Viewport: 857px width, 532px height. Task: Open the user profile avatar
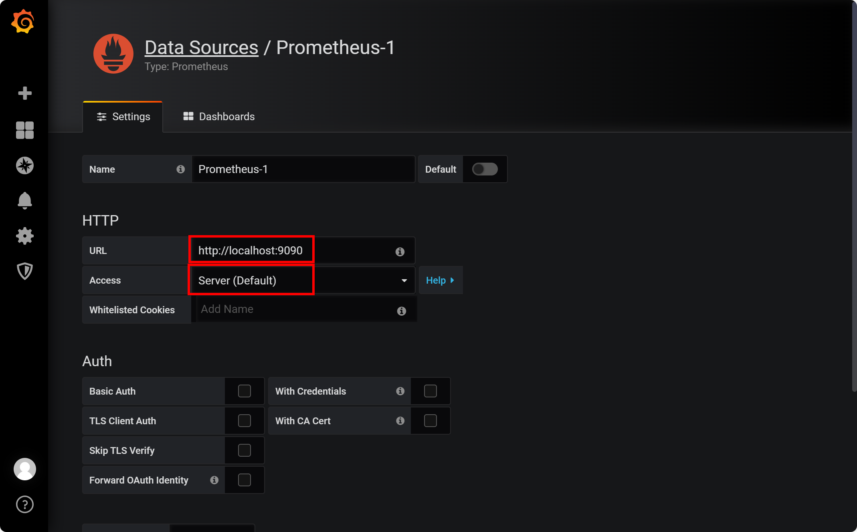25,469
